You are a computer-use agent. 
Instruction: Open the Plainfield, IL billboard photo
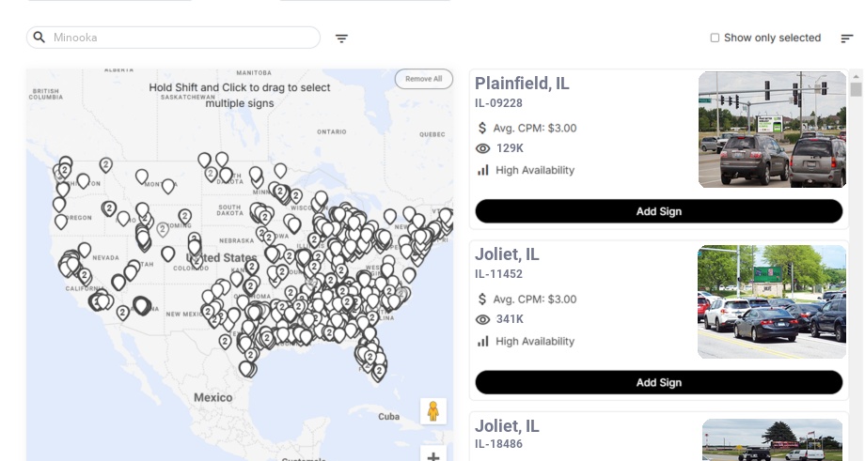tap(772, 131)
